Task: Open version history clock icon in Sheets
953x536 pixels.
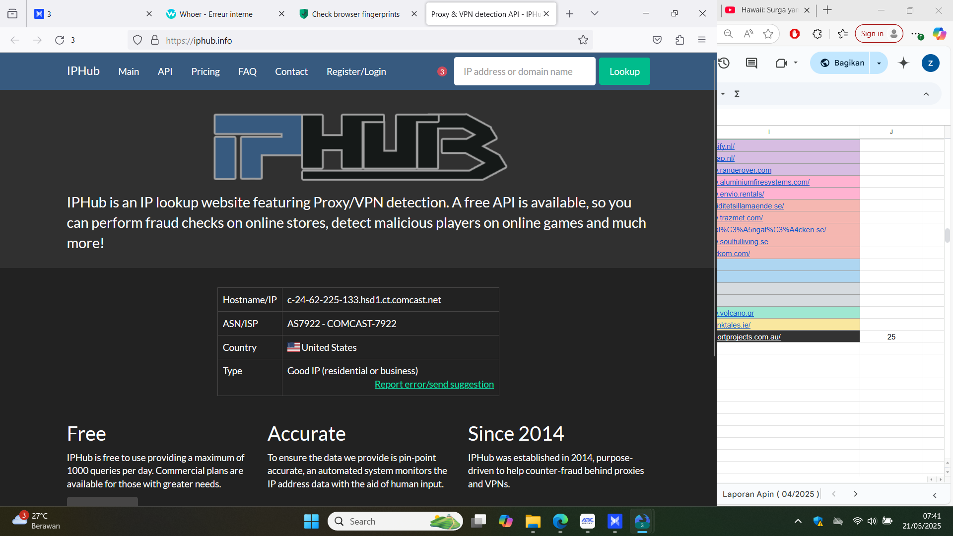Action: 724,63
